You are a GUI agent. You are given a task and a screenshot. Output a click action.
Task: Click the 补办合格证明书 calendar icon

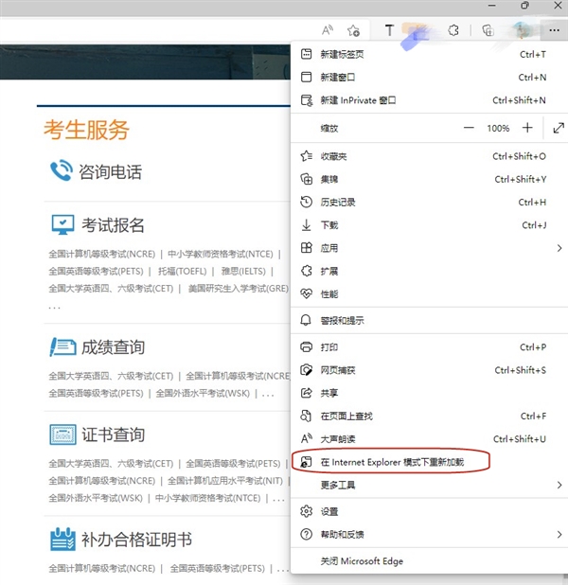62,540
